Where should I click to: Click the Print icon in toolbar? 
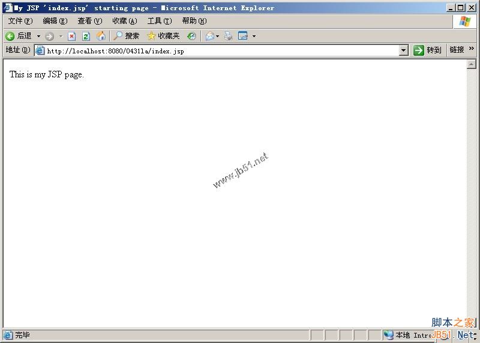[228, 36]
